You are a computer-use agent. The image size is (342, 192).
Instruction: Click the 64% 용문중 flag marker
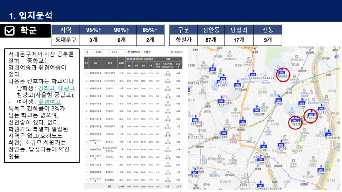[221, 101]
